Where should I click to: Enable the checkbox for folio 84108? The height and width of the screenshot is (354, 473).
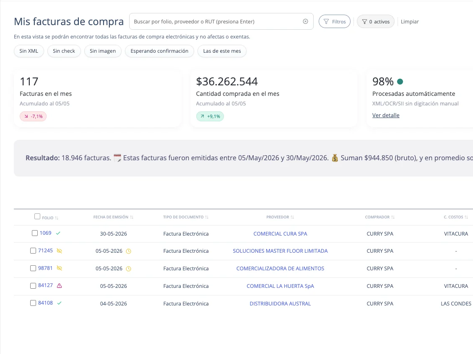point(33,303)
